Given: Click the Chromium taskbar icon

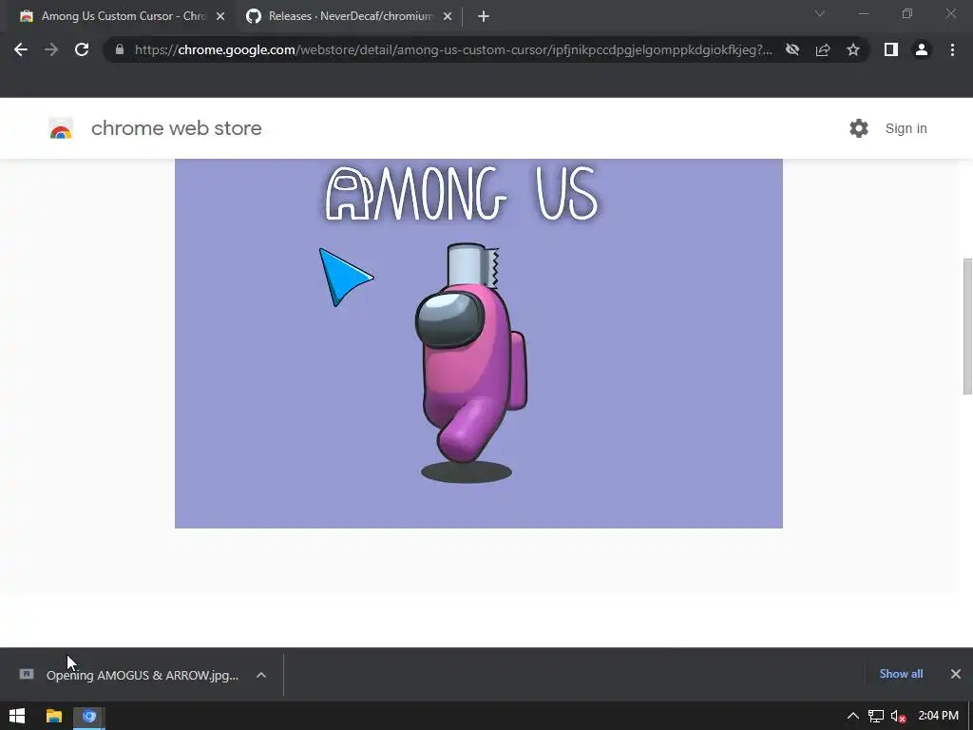Looking at the screenshot, I should pos(88,716).
